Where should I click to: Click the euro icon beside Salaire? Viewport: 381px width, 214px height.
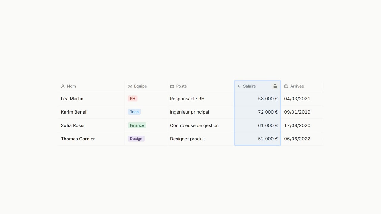[x=239, y=86]
